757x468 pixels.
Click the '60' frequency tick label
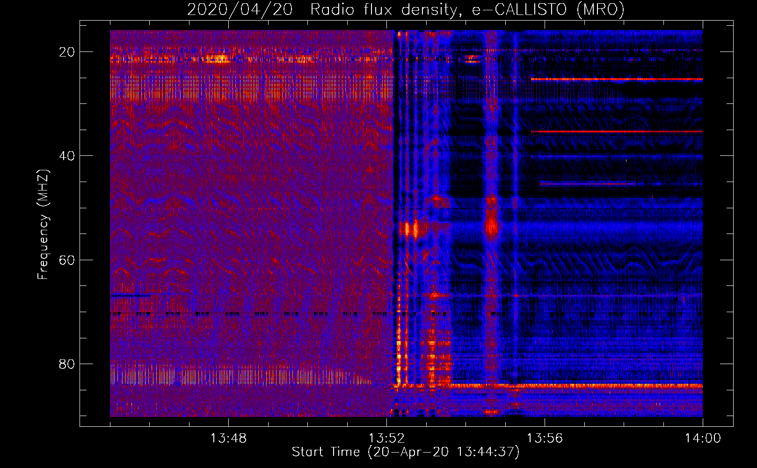(67, 260)
